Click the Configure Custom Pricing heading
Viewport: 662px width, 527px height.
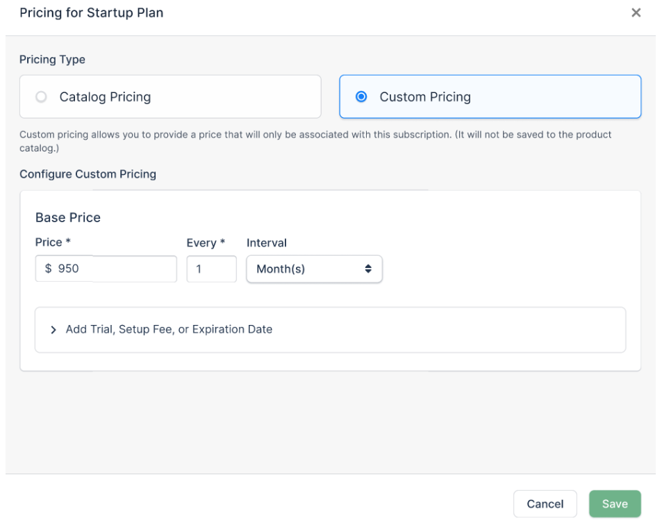[88, 174]
